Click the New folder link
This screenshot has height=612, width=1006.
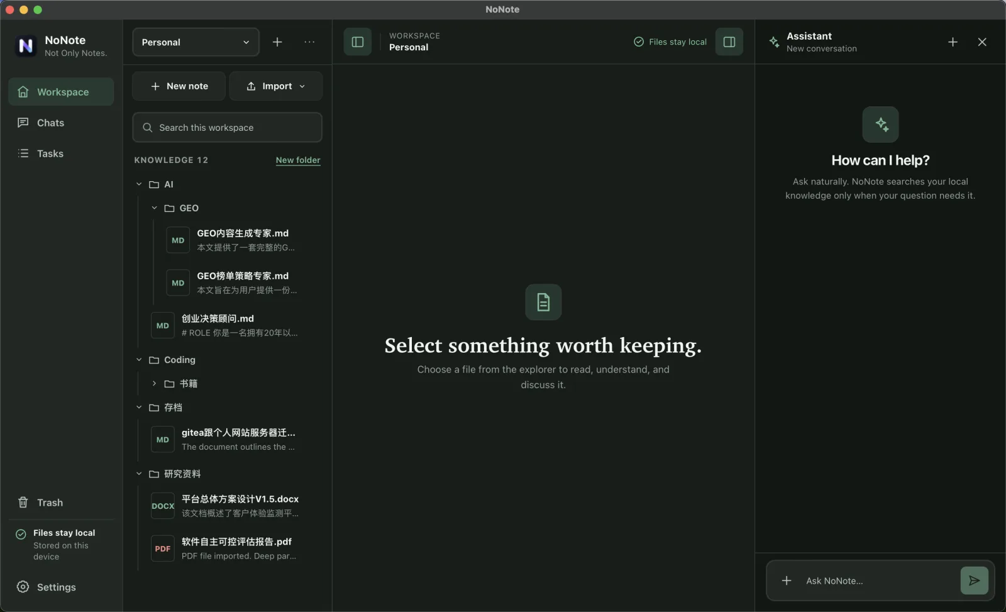tap(298, 160)
